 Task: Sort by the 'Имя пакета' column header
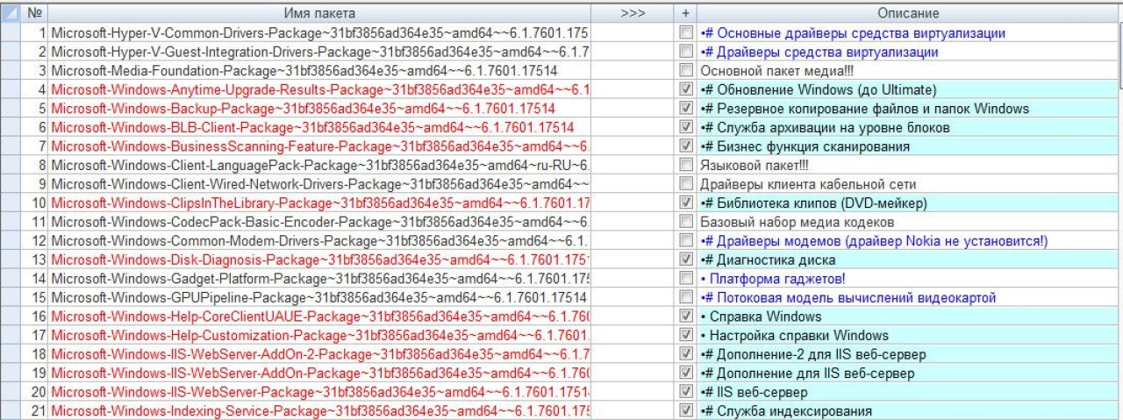(x=319, y=13)
